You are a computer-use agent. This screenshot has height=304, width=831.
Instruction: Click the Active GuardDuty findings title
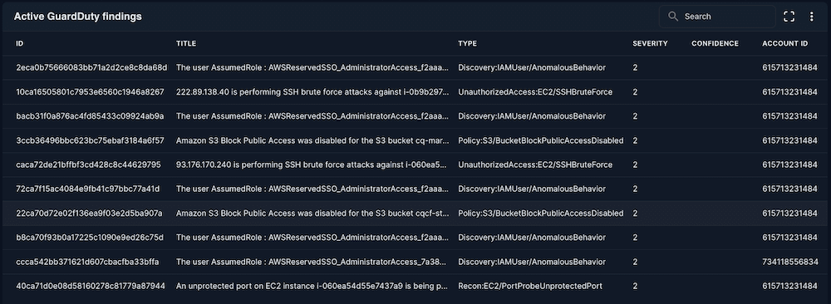point(77,17)
